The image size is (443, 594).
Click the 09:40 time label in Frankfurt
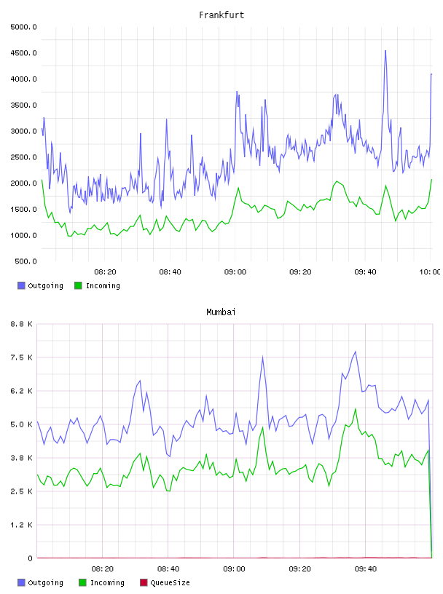pyautogui.click(x=365, y=272)
